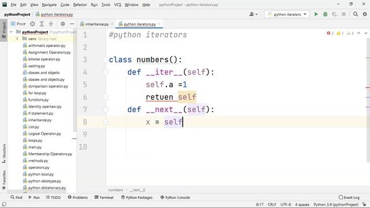Screen dimensions: 370x208
Task: Collapse the pythonProject root folder
Action: click(11, 32)
